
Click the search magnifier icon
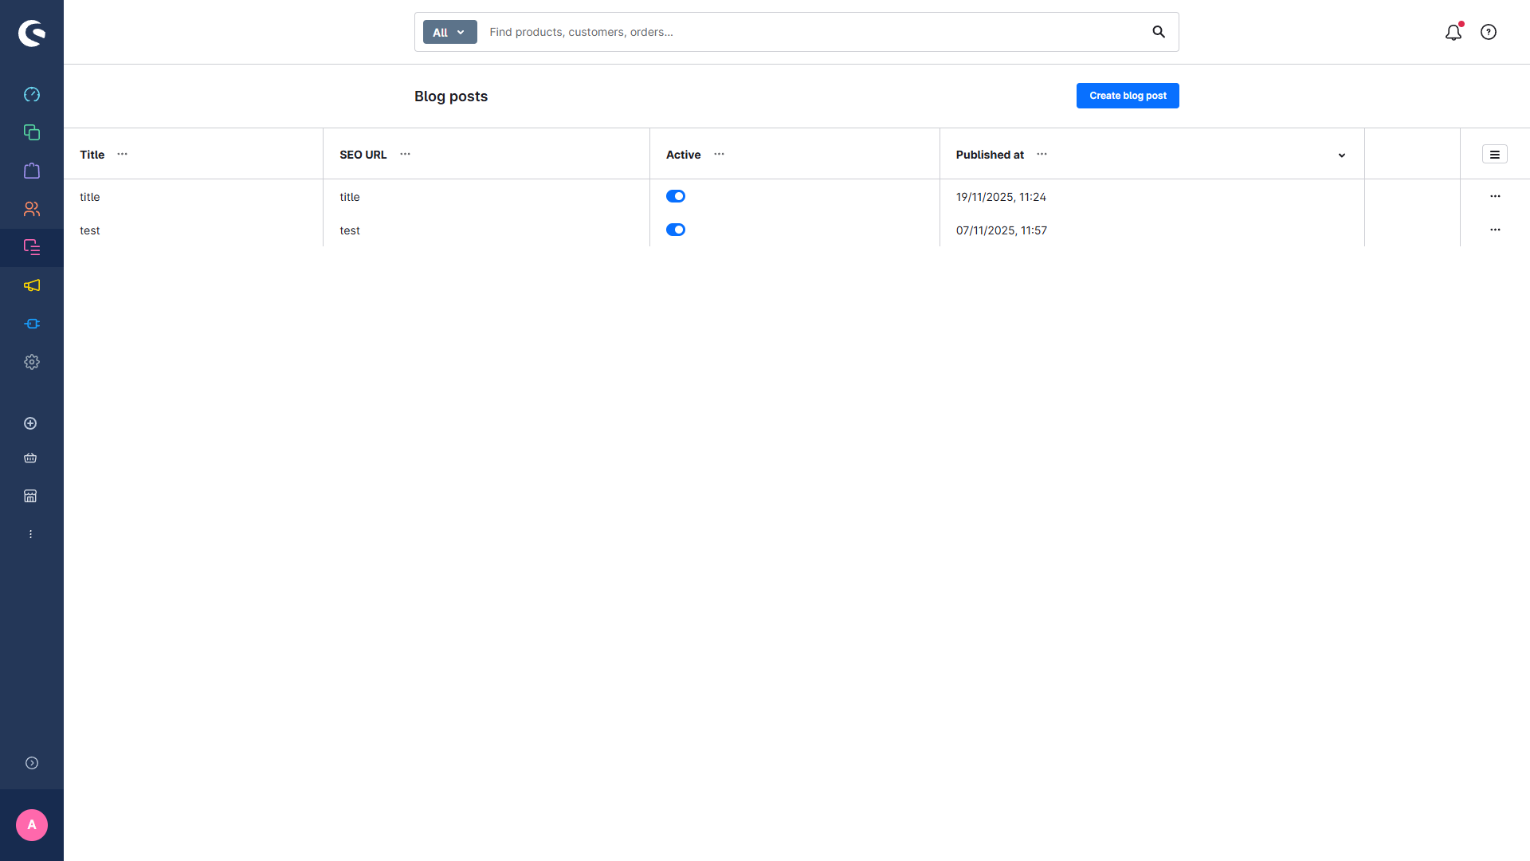tap(1158, 32)
